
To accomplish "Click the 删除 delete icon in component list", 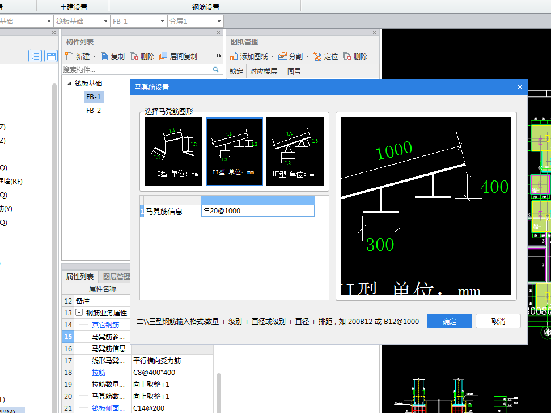I will [x=134, y=56].
